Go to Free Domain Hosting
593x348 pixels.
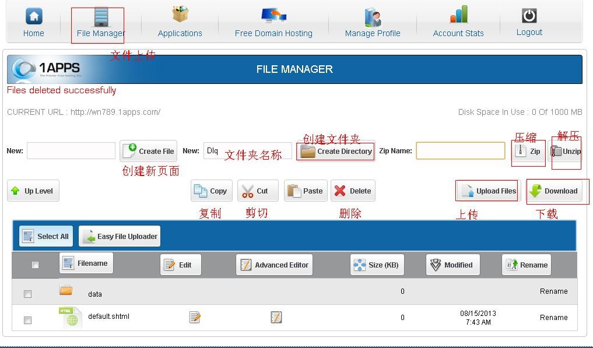[x=273, y=15]
